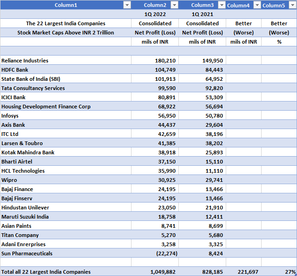Open the Column2 filter dropdown
This screenshot has width=297, height=276.
pyautogui.click(x=174, y=5)
